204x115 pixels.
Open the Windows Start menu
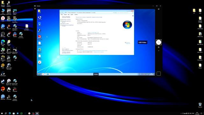(2, 113)
